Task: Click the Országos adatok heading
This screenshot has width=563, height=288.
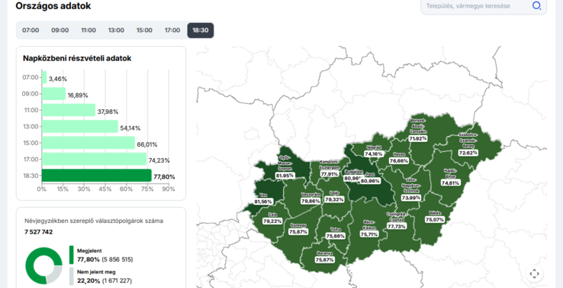Action: (x=53, y=6)
